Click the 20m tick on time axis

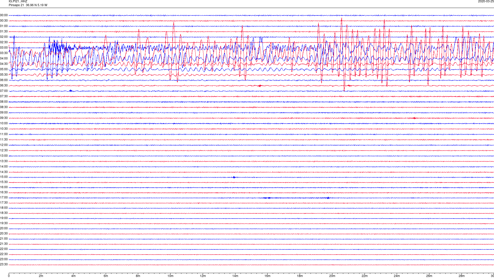point(332,276)
